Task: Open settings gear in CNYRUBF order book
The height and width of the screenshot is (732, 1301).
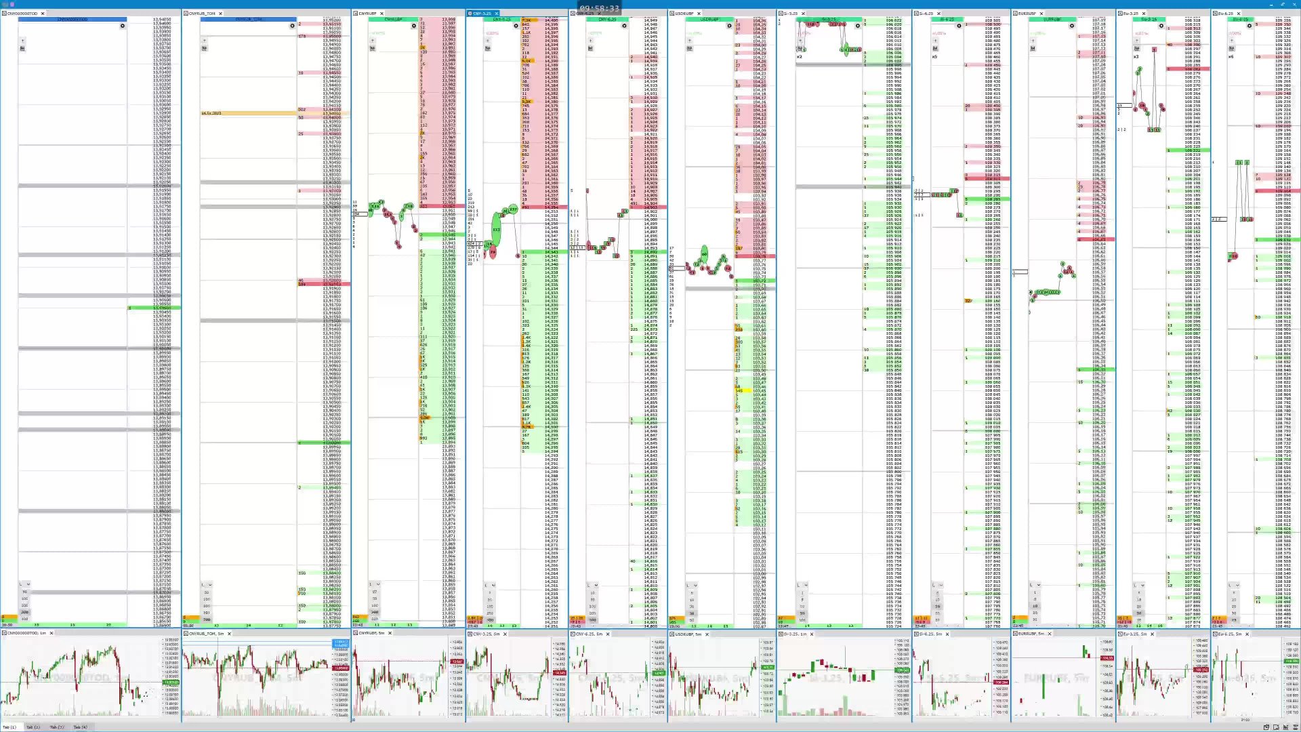Action: (x=414, y=26)
